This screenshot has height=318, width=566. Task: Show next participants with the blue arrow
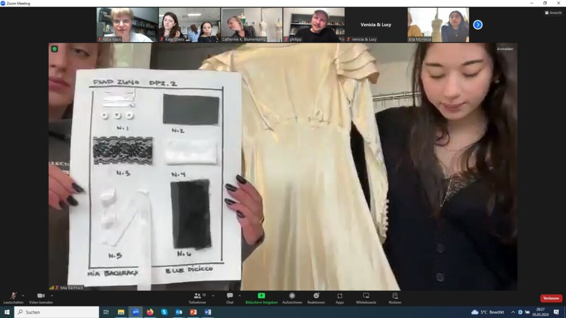pos(478,25)
